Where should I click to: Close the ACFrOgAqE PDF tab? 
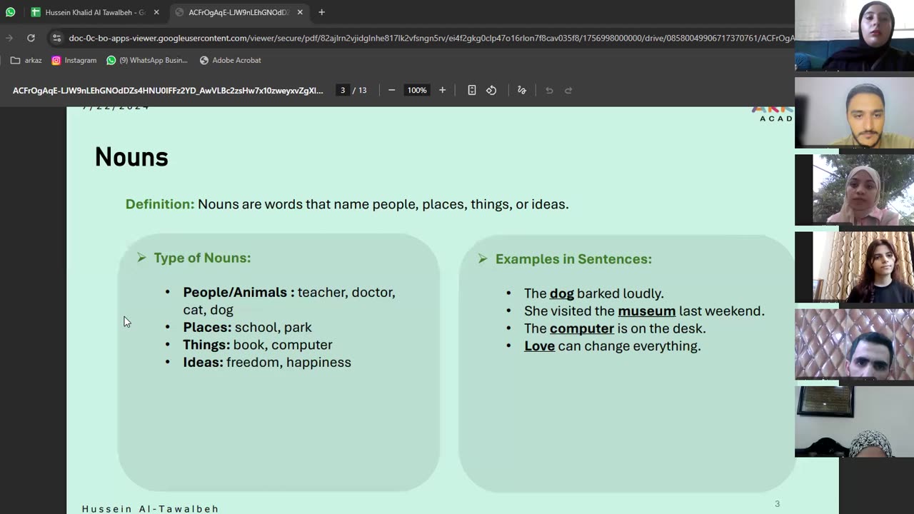[x=300, y=12]
